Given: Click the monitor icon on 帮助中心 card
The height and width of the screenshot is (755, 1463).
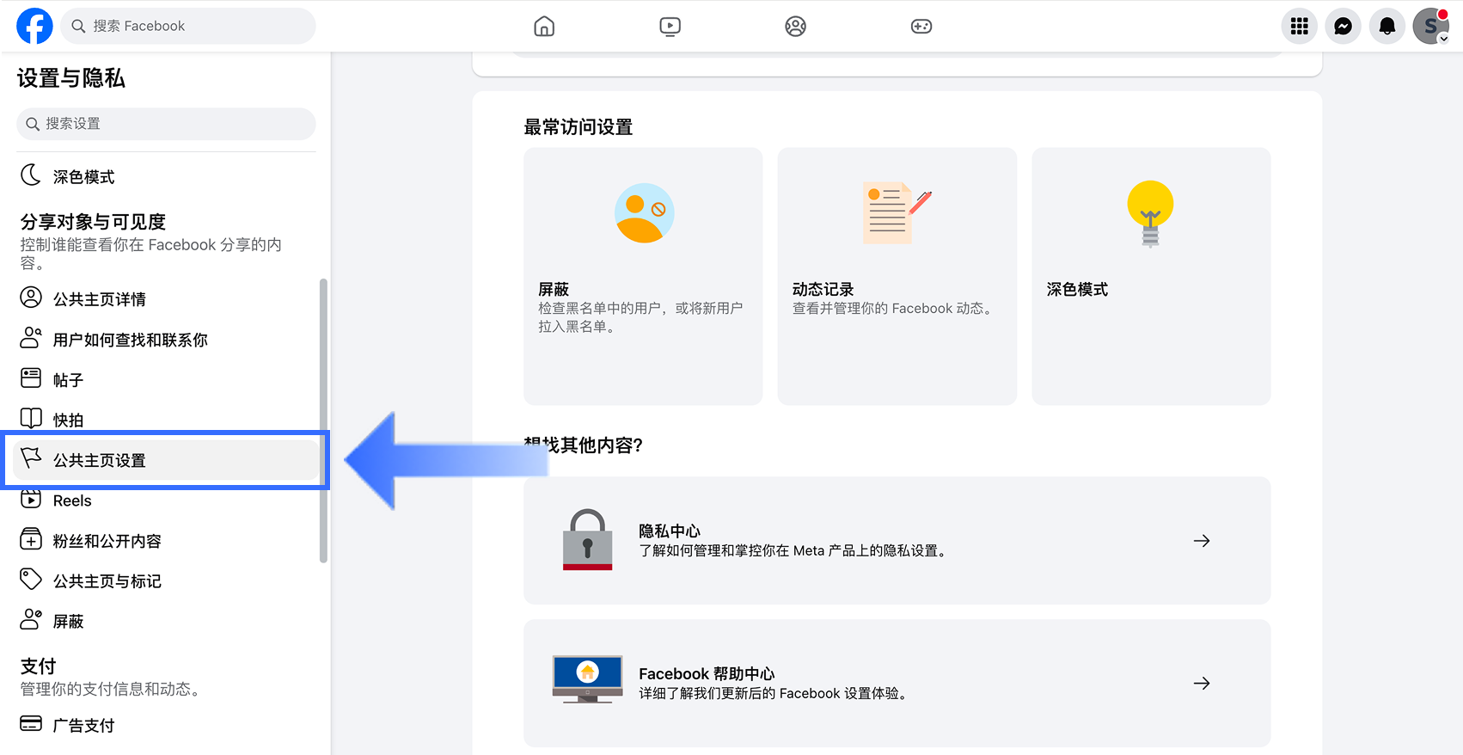Looking at the screenshot, I should pyautogui.click(x=588, y=679).
